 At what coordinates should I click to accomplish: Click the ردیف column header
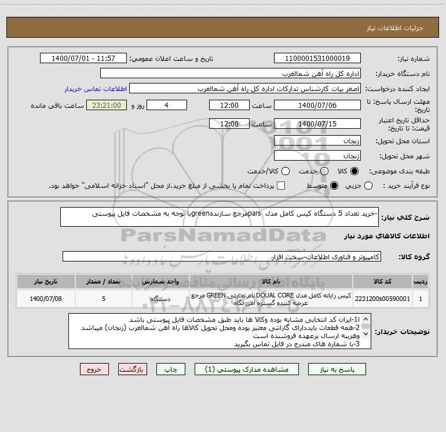point(421,281)
